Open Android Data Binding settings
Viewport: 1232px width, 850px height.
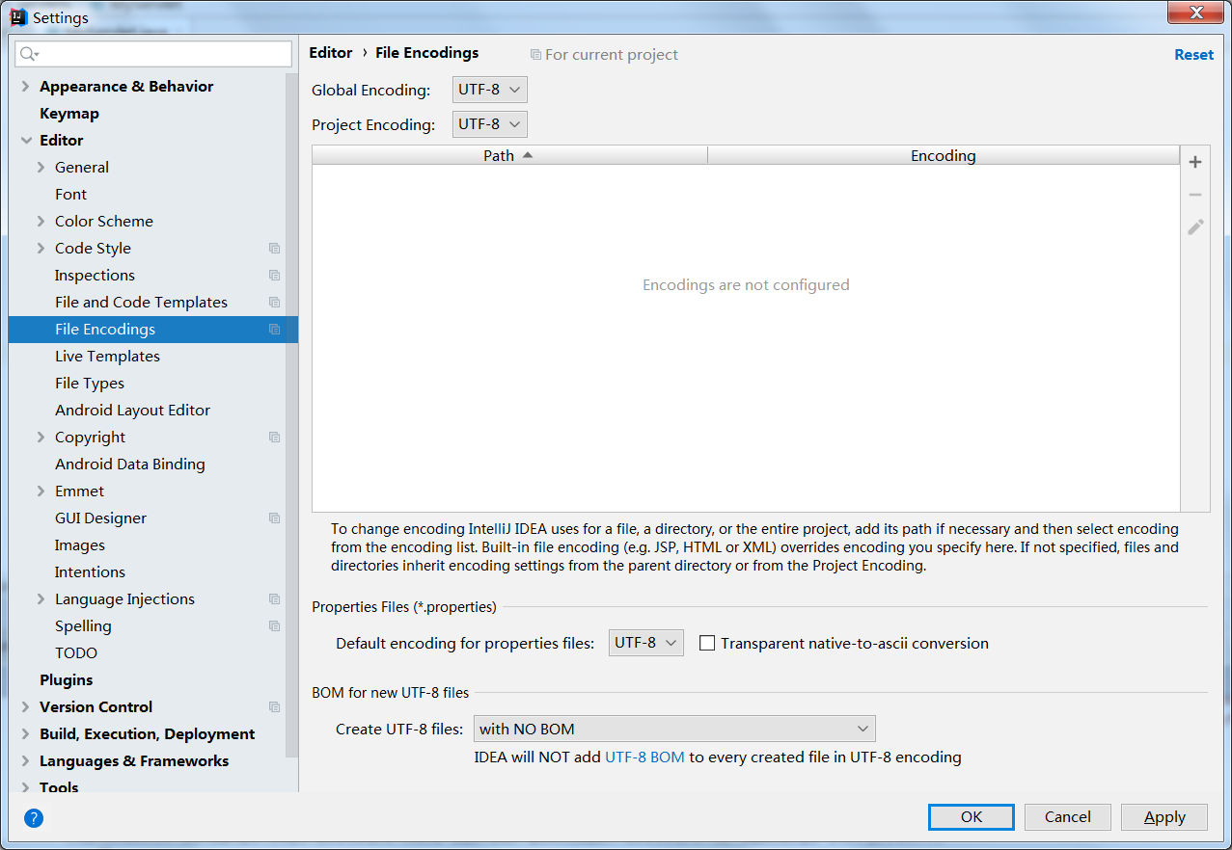[x=130, y=465]
